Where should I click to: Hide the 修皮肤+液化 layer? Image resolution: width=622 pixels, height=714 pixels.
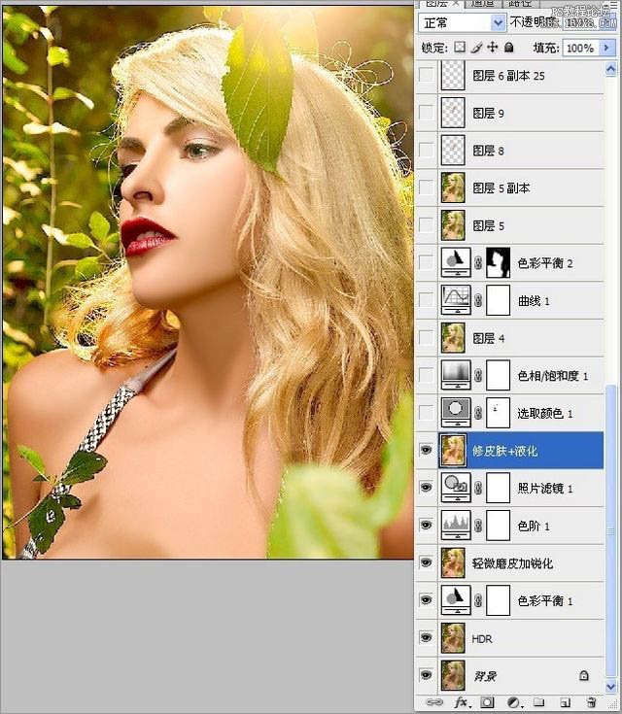click(x=426, y=451)
